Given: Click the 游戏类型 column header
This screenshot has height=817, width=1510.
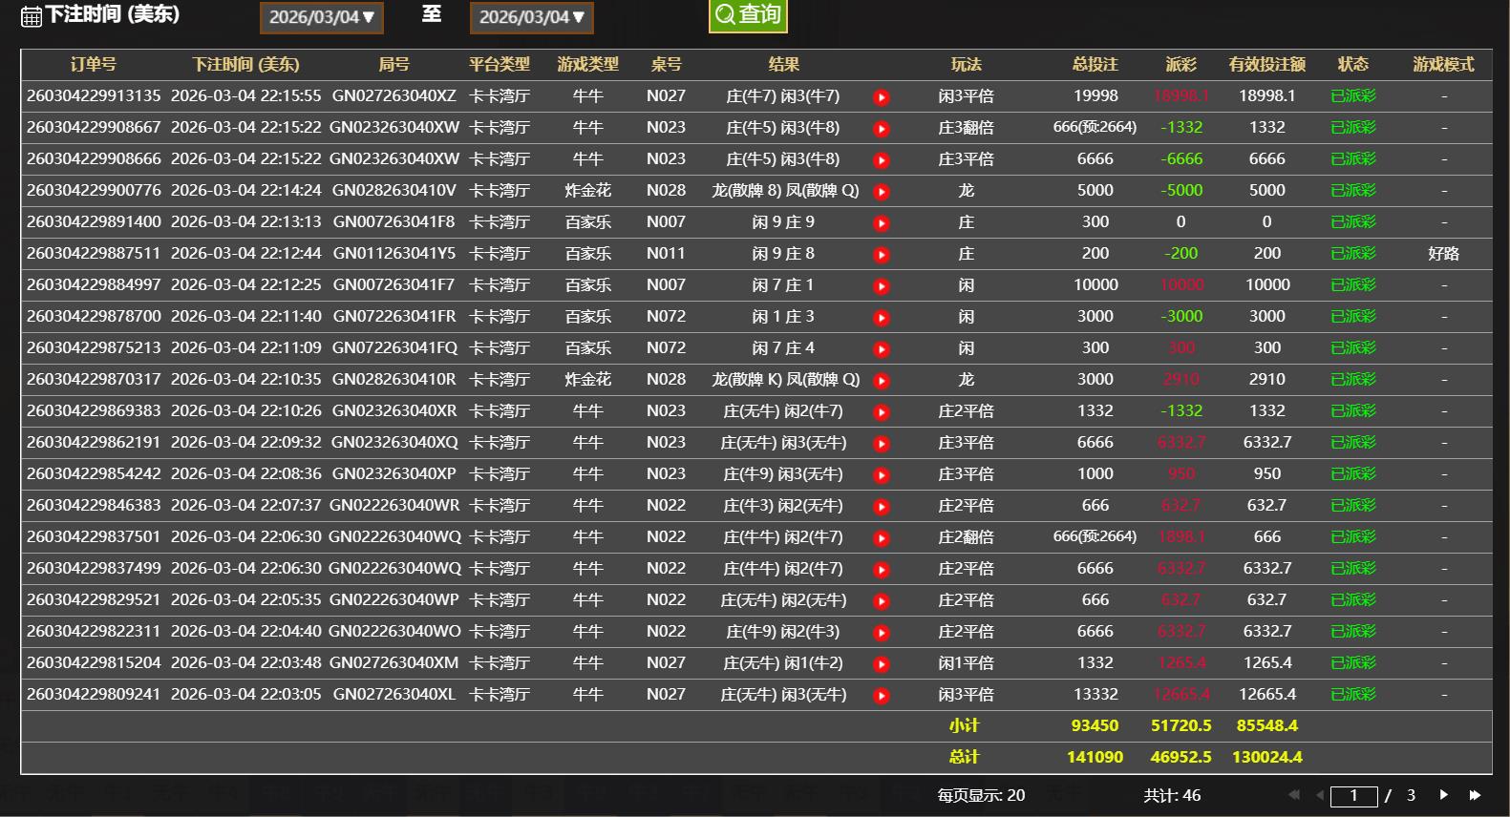Looking at the screenshot, I should tap(587, 64).
